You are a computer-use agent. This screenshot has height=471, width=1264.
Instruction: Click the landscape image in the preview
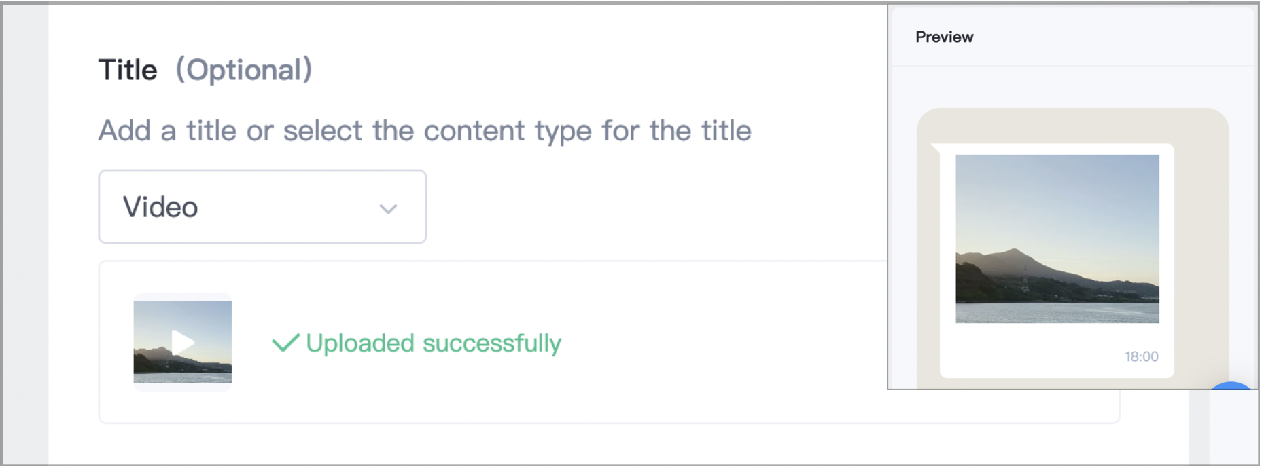coord(1057,239)
